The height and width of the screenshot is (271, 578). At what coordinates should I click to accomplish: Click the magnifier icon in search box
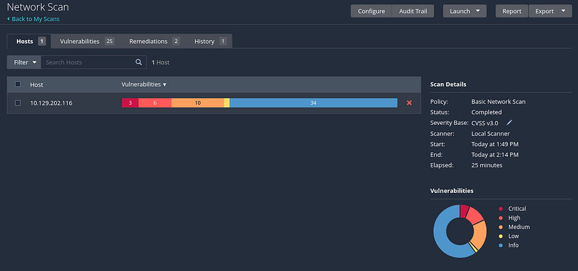(x=139, y=62)
